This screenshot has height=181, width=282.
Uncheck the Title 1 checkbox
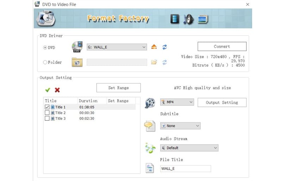tap(47, 107)
